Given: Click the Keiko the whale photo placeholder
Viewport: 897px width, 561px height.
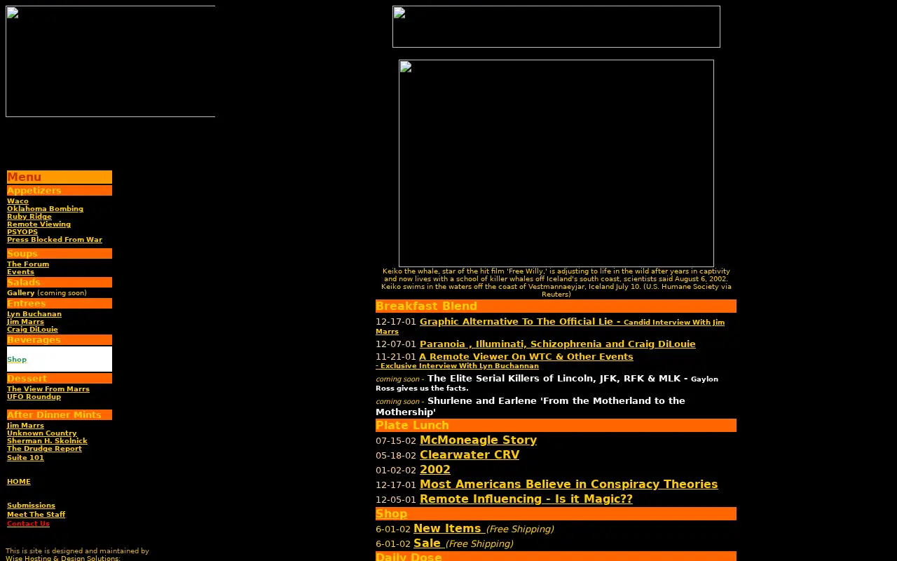Looking at the screenshot, I should (556, 163).
